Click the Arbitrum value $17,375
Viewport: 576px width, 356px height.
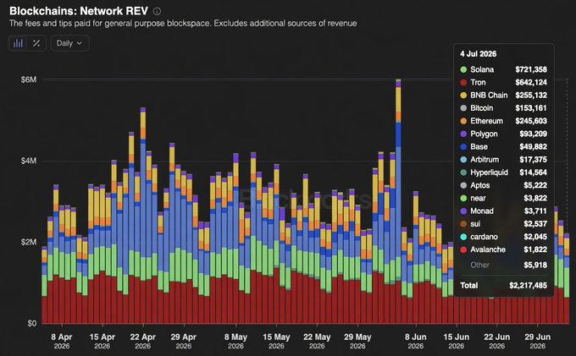click(x=533, y=160)
